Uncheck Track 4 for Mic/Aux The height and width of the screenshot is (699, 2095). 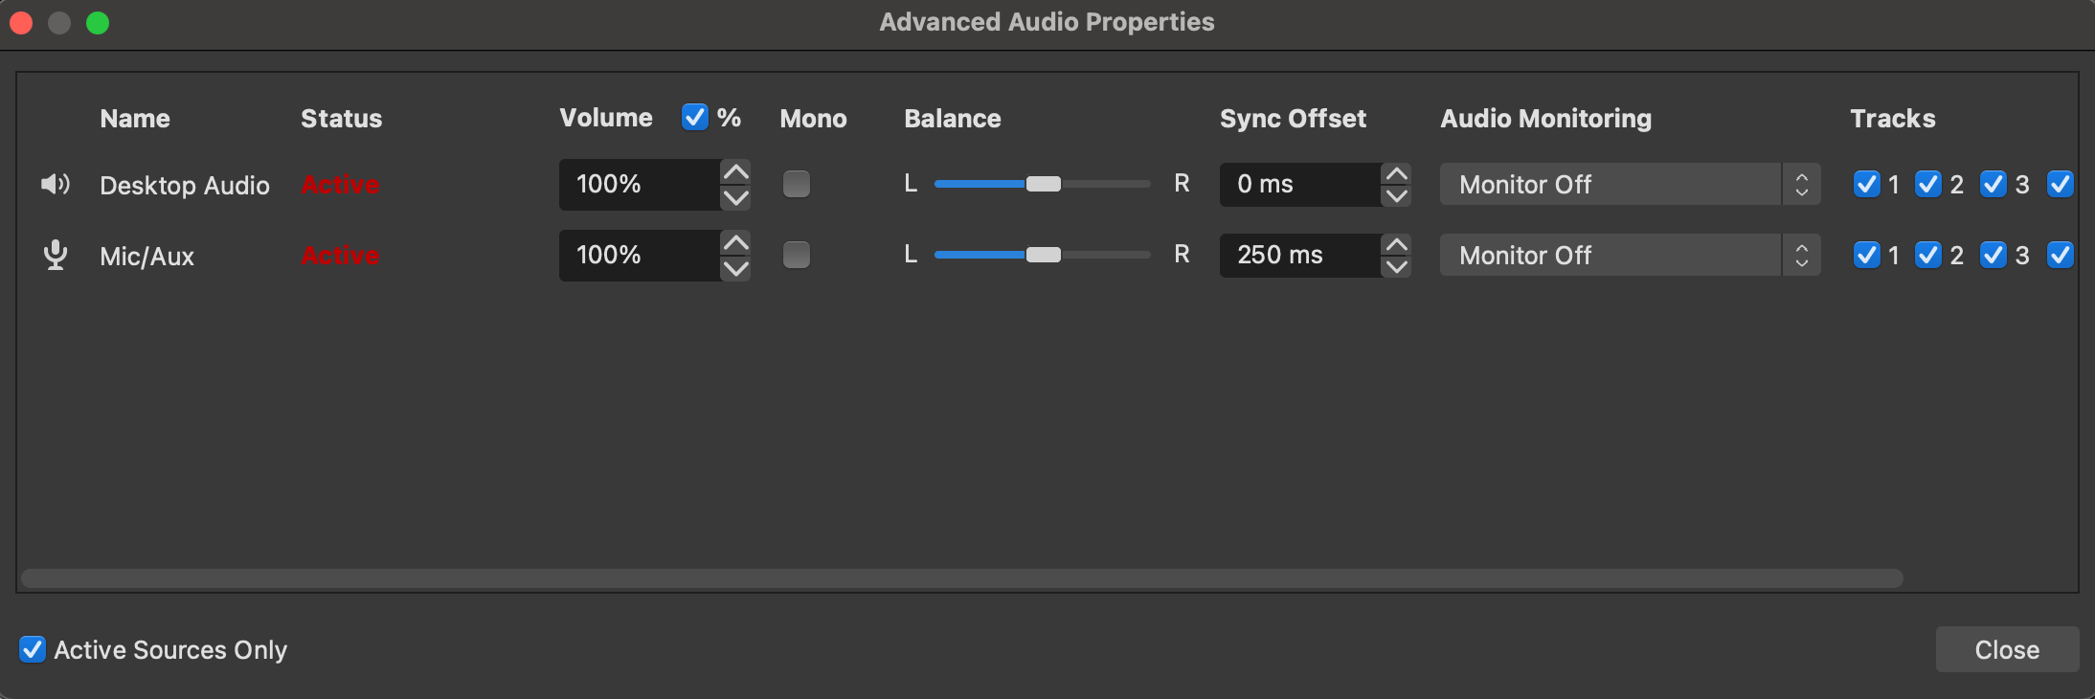2061,255
